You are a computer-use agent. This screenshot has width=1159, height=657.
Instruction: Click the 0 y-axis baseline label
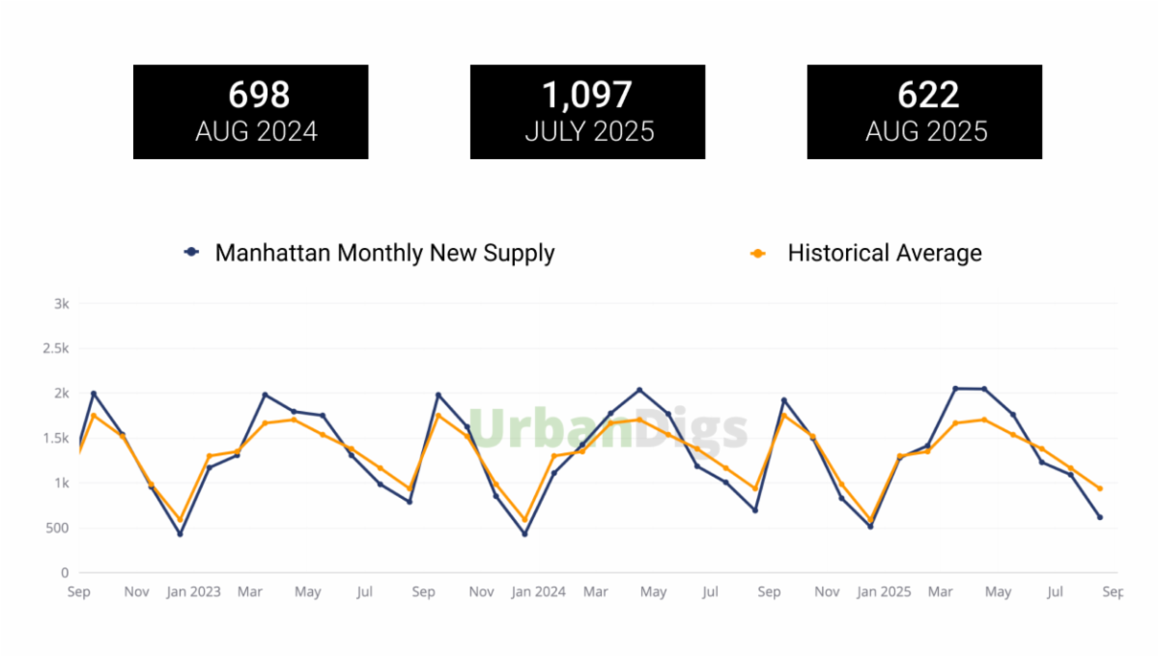coord(66,573)
